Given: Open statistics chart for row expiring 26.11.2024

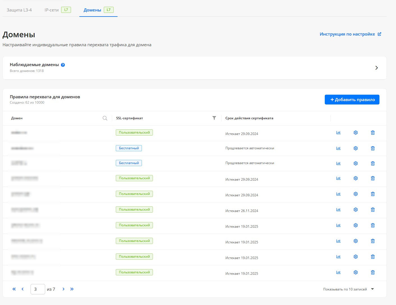Looking at the screenshot, I should (339, 209).
